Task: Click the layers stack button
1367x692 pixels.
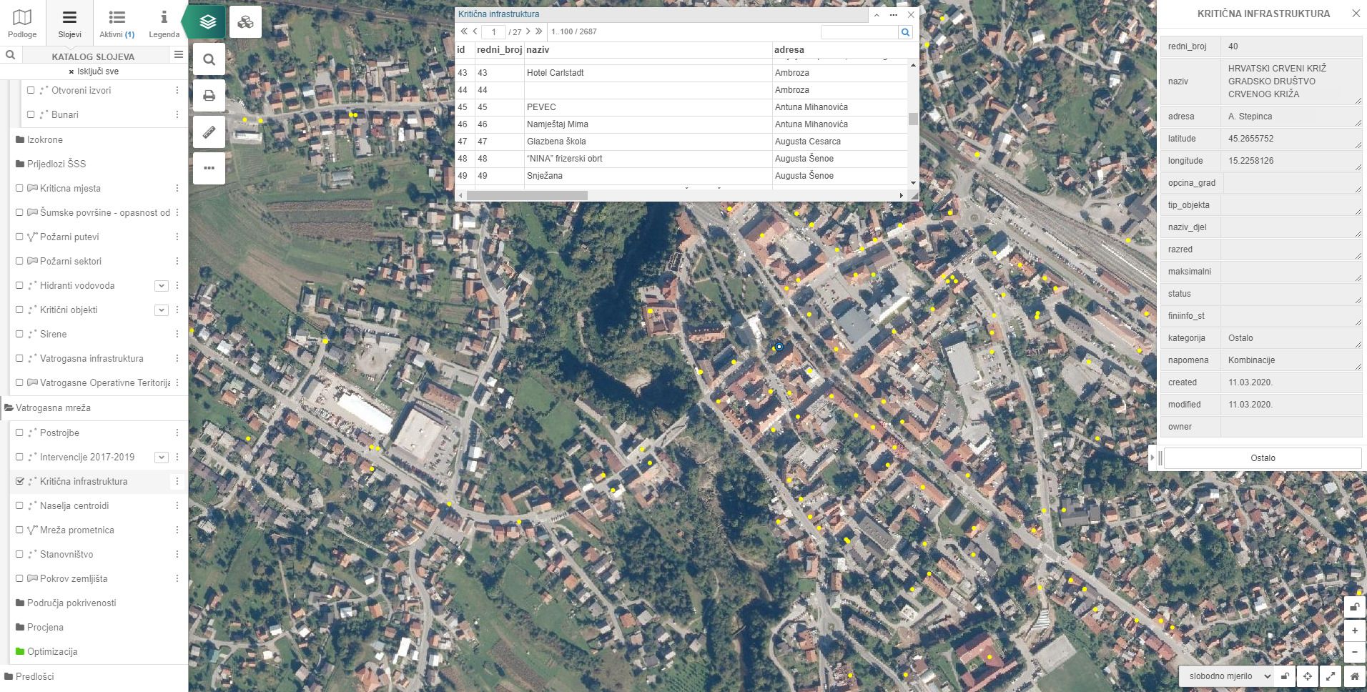Action: (x=207, y=22)
